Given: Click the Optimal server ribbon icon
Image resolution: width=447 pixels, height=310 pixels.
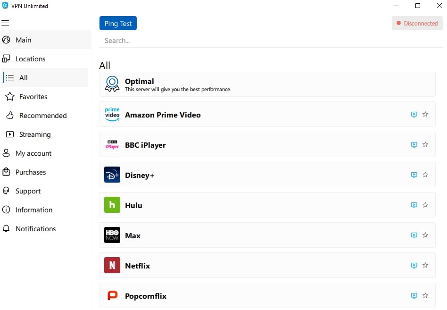Looking at the screenshot, I should (x=112, y=84).
